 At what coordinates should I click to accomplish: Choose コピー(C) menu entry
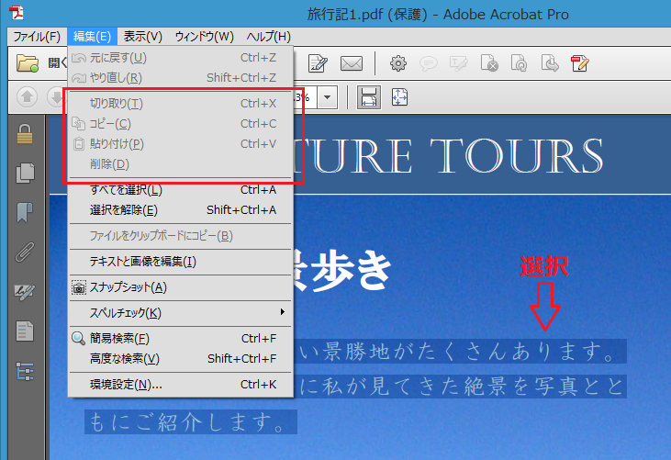click(181, 124)
